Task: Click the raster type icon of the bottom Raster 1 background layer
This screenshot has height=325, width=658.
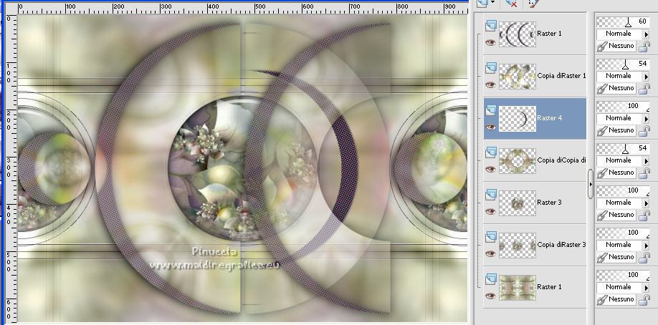Action: coord(490,280)
